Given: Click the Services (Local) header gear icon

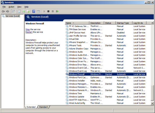Looking at the screenshot, I should 28,17.
